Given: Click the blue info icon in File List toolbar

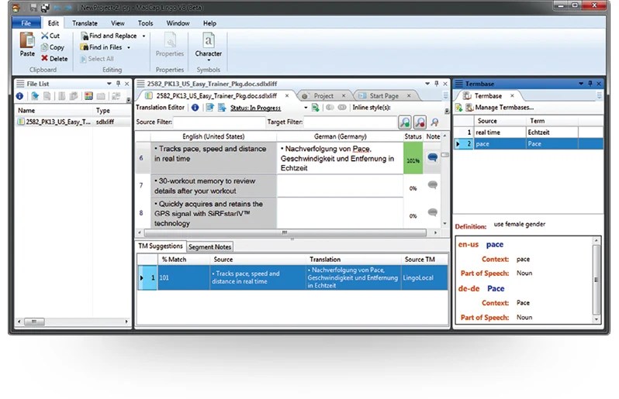Looking at the screenshot, I should pyautogui.click(x=19, y=96).
